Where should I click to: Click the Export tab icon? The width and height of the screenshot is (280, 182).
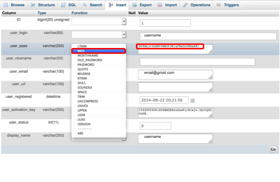point(134,5)
